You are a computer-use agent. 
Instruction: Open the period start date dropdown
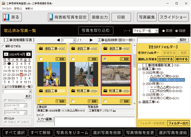(x=25, y=105)
